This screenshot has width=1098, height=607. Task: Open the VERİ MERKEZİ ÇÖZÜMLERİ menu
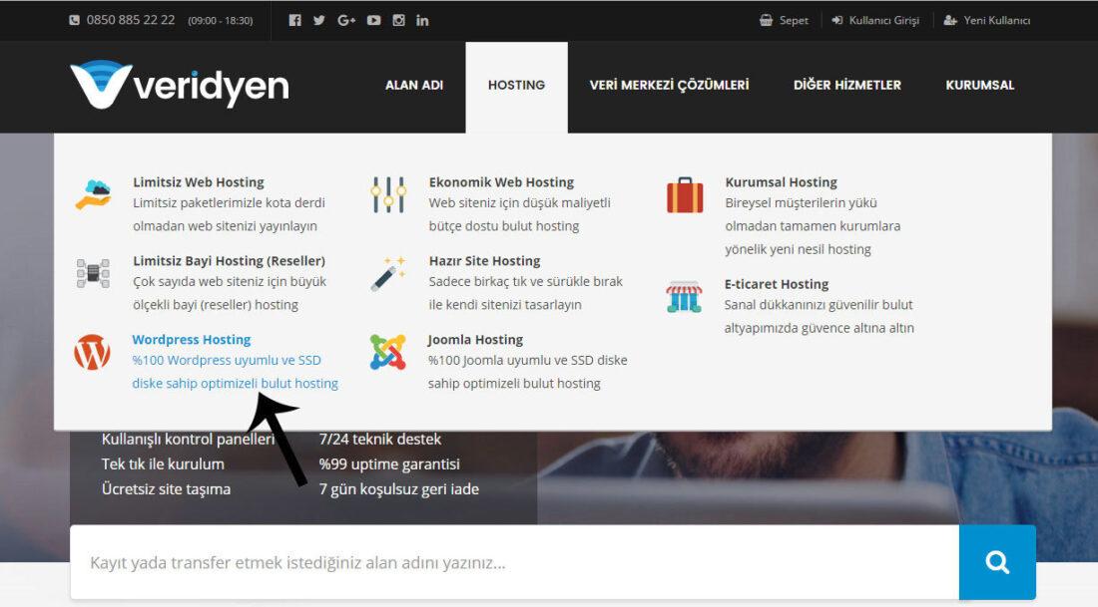click(x=669, y=85)
